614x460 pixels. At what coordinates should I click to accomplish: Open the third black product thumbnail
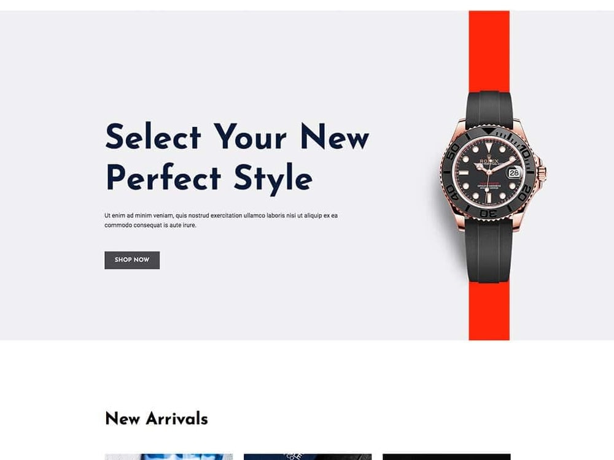click(446, 457)
